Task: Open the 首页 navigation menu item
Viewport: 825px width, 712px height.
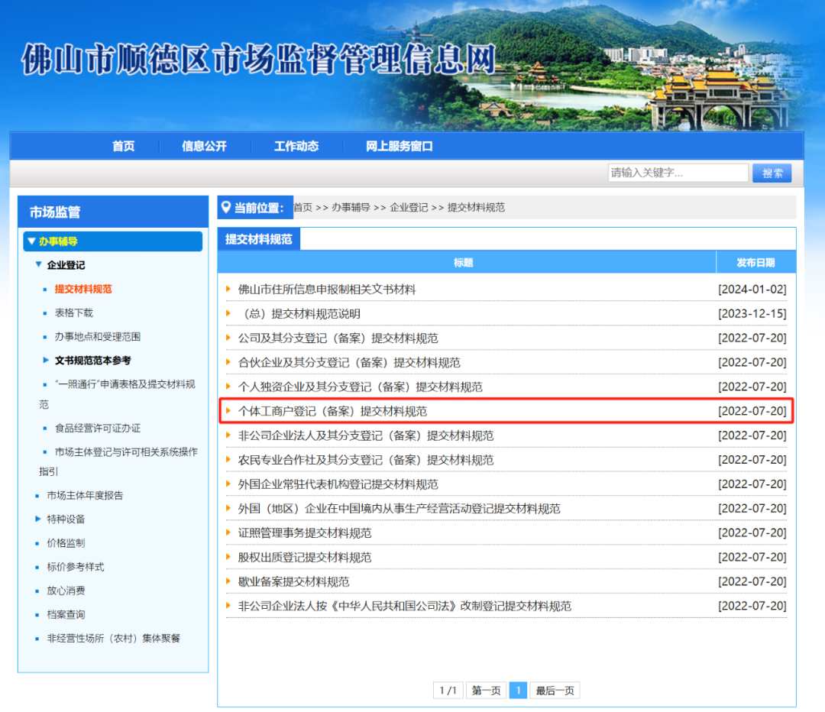Action: point(123,146)
